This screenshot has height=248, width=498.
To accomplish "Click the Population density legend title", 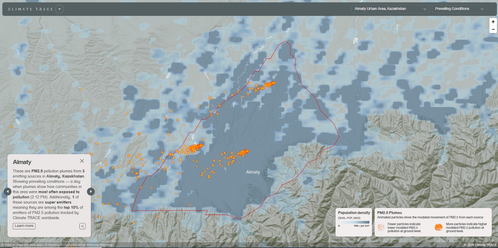I will [354, 213].
